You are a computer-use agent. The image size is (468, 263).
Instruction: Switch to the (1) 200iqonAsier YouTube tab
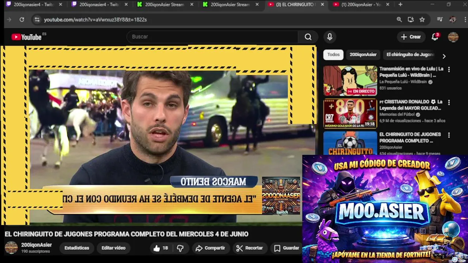pyautogui.click(x=361, y=5)
